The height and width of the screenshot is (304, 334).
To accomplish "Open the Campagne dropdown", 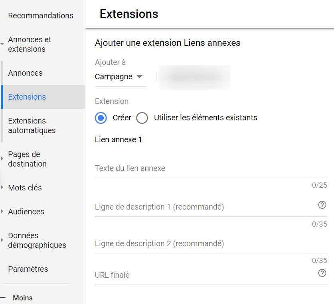I will pyautogui.click(x=119, y=77).
